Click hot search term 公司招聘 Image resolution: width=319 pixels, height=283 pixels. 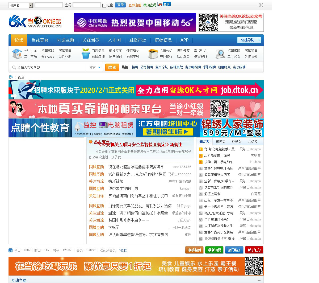click(x=147, y=67)
